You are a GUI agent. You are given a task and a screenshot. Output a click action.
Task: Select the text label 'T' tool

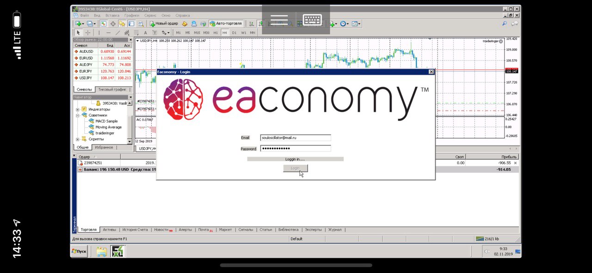[154, 33]
